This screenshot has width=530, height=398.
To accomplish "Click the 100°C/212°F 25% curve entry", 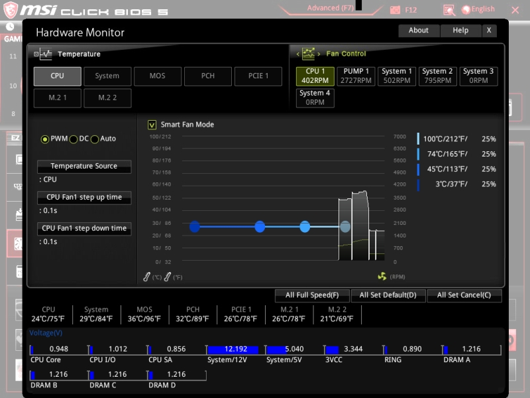I will [457, 139].
